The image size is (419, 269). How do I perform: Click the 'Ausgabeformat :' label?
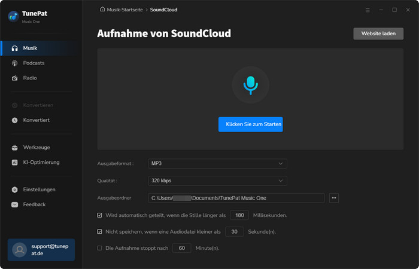[x=116, y=164]
